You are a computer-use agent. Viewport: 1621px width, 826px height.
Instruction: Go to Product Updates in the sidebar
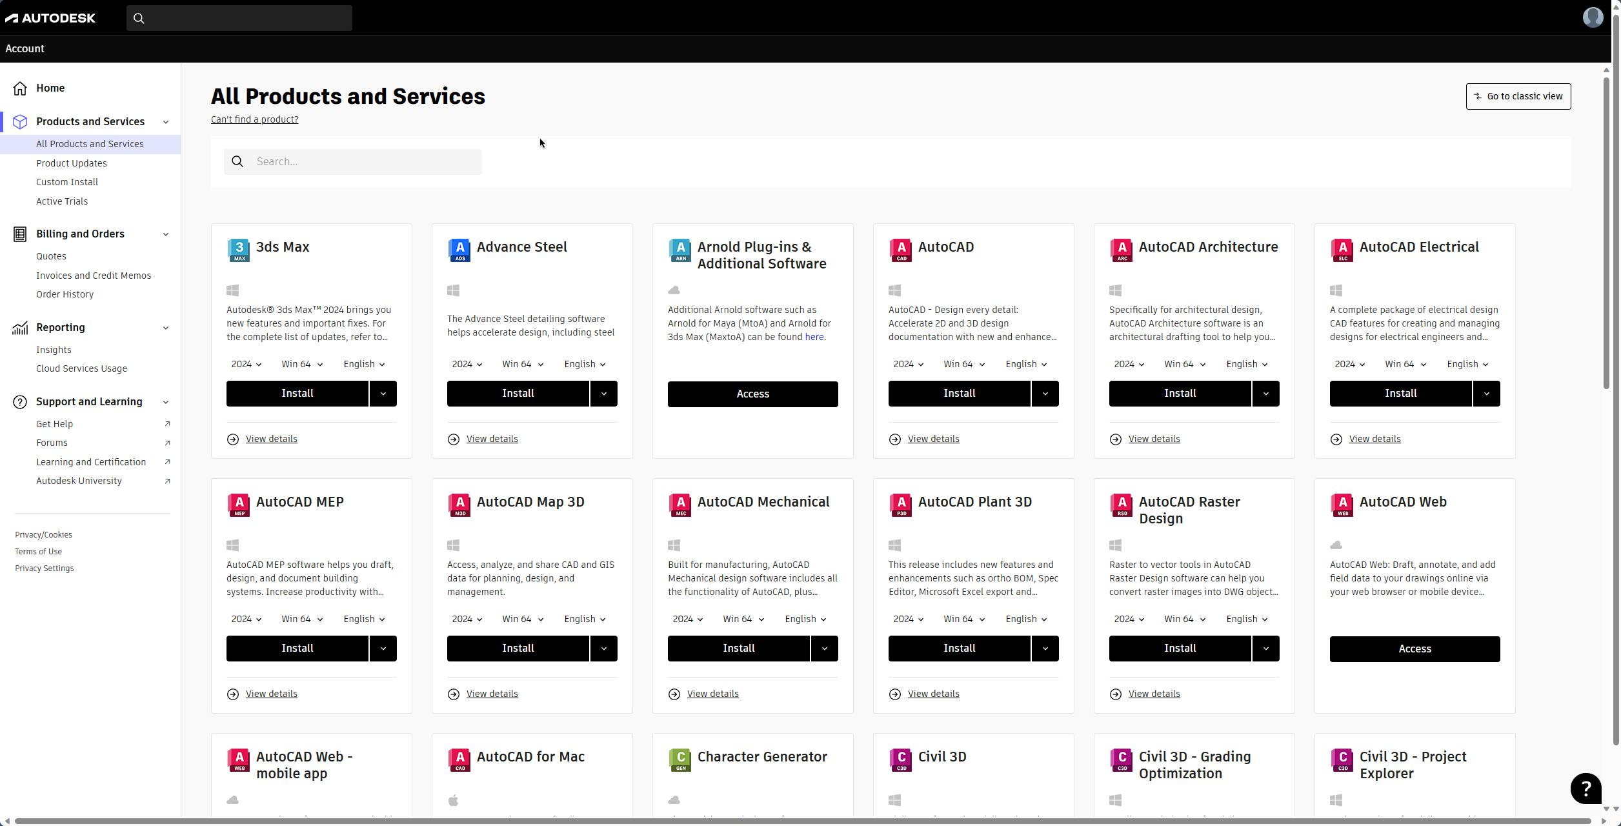coord(72,163)
